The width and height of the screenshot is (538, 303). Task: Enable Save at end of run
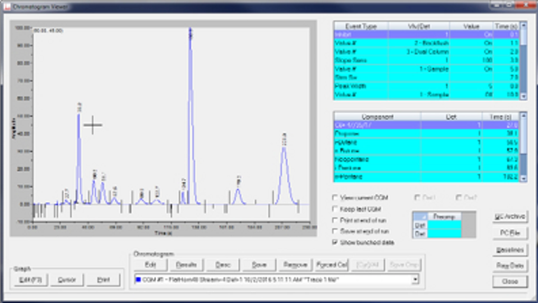click(x=335, y=231)
